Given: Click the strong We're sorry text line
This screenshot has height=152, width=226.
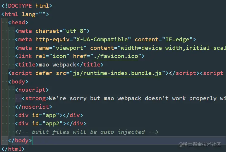Looking at the screenshot, I should click(124, 98).
